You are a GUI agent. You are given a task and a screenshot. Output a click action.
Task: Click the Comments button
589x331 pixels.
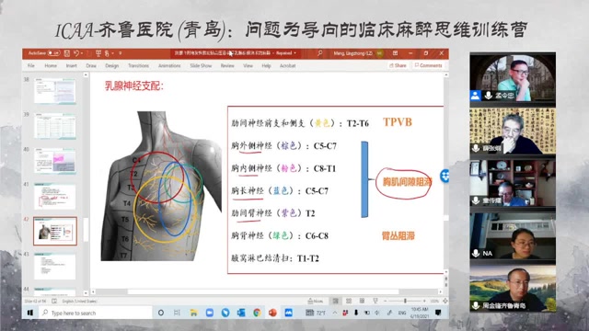pyautogui.click(x=428, y=65)
